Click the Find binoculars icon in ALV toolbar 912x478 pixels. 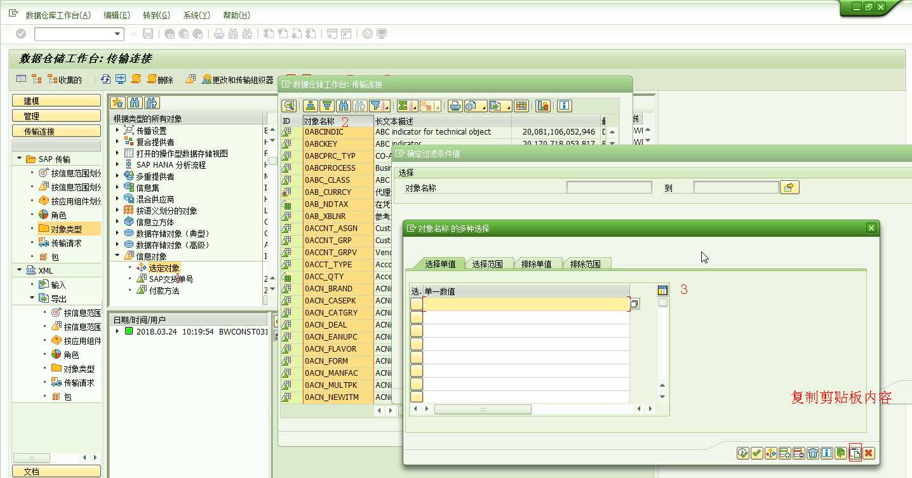pos(344,106)
